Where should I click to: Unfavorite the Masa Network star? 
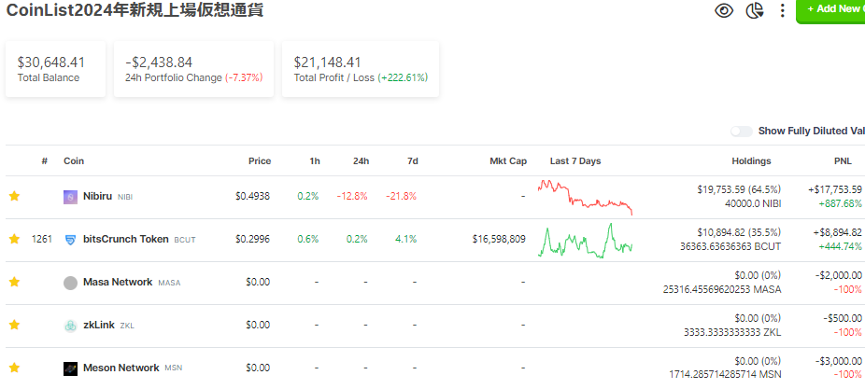point(14,282)
